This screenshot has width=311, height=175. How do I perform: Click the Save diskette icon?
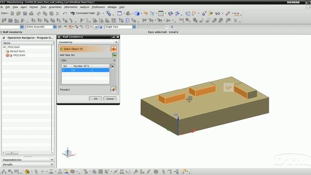(25, 13)
